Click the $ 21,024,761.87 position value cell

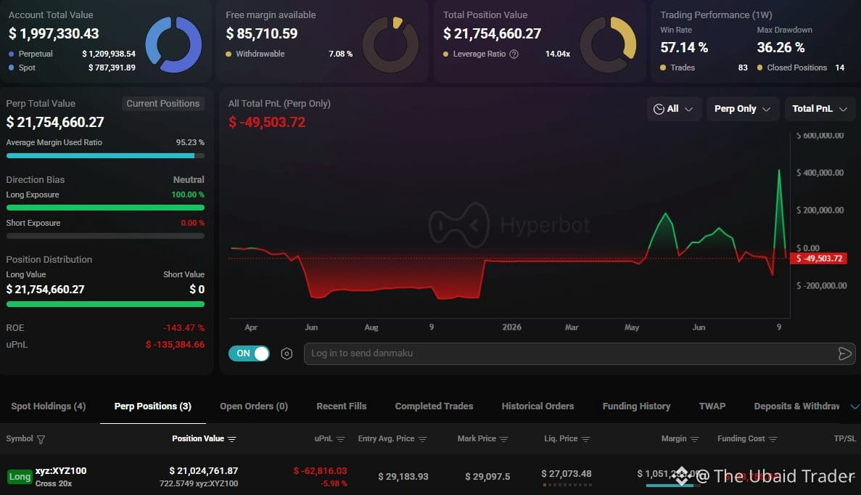[x=204, y=471]
